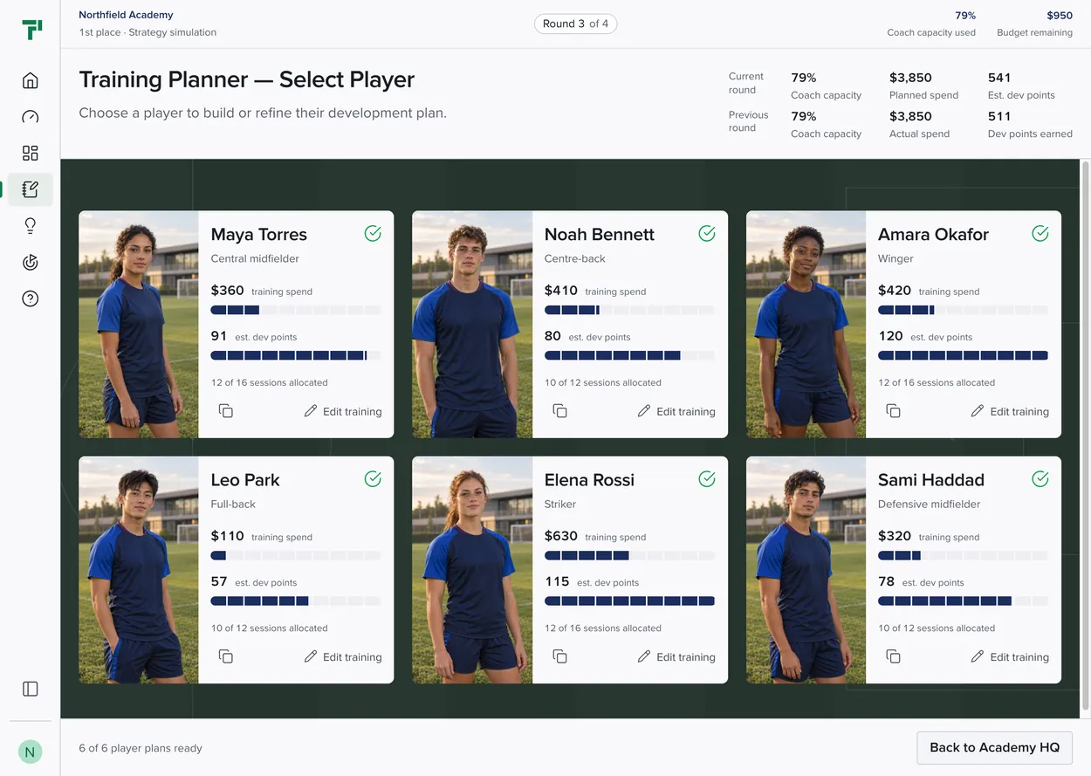Viewport: 1091px width, 776px height.
Task: Edit training for Amara Okafor
Action: 1010,411
